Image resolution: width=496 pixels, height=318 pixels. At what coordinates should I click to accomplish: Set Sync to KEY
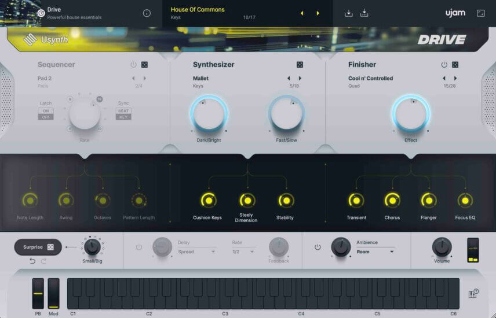[123, 117]
